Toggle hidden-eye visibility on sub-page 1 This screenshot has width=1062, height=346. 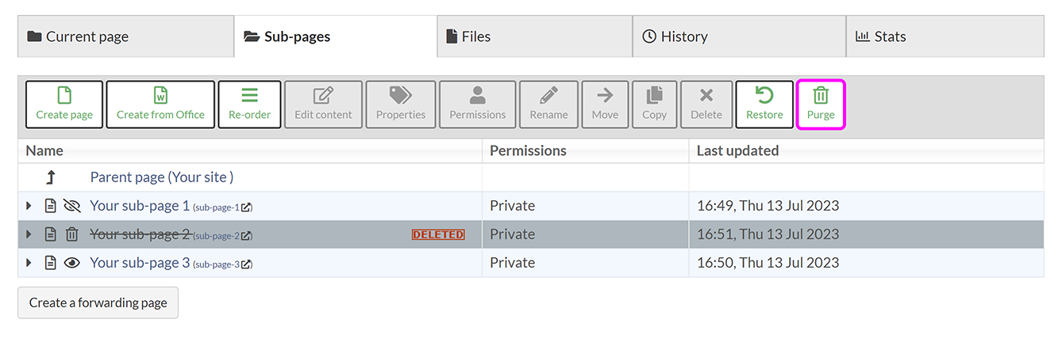[x=72, y=206]
